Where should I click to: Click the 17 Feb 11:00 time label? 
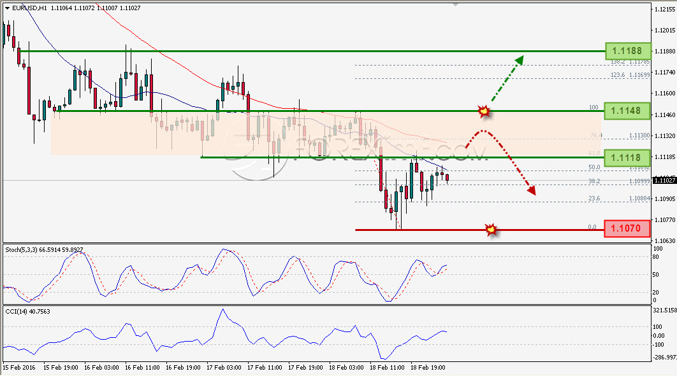coord(265,367)
